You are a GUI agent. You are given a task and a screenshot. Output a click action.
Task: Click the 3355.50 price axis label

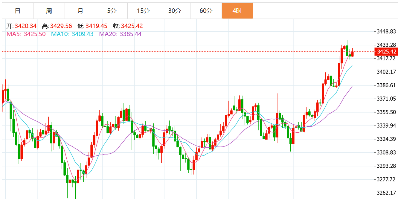tap(386, 112)
